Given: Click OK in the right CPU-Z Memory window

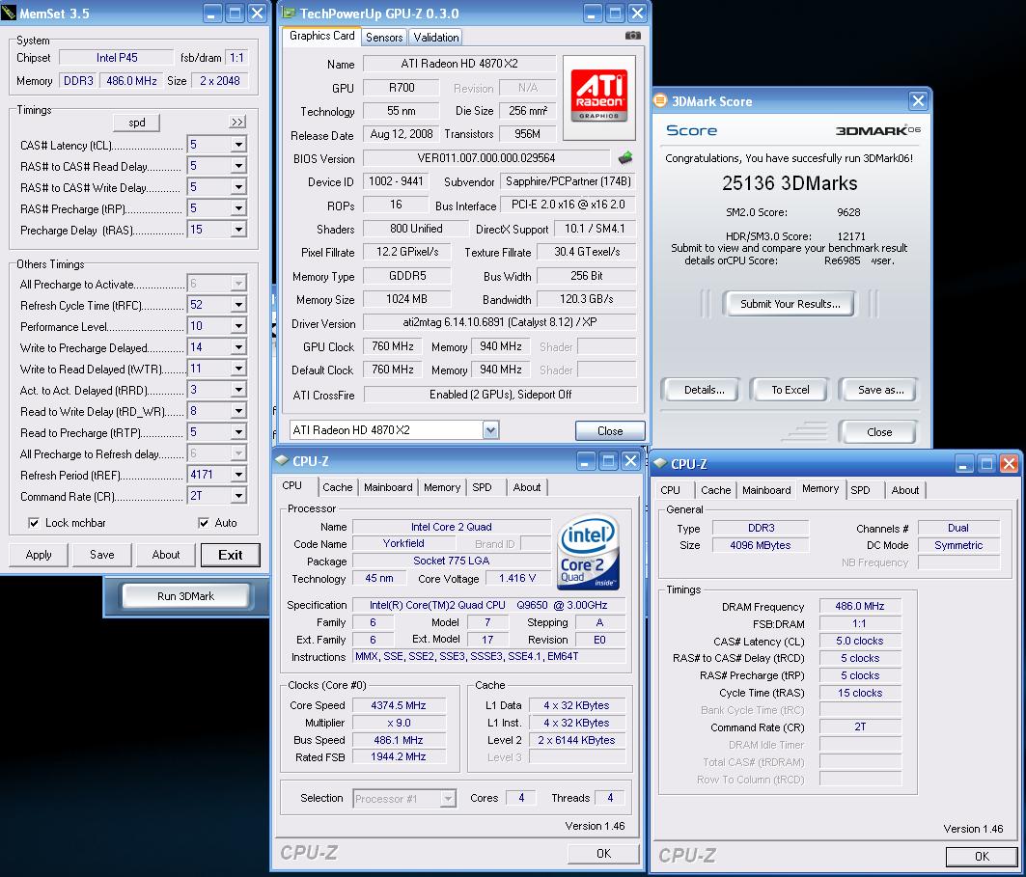Looking at the screenshot, I should point(982,856).
